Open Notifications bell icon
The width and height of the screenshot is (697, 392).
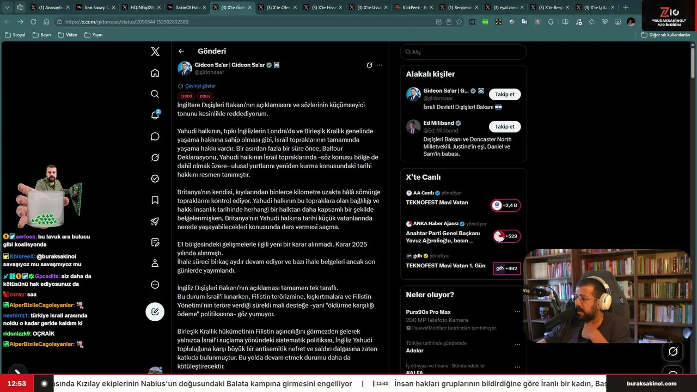click(155, 115)
